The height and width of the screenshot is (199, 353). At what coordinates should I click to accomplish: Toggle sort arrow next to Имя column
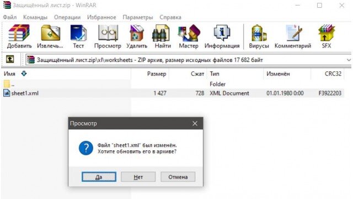pyautogui.click(x=24, y=74)
